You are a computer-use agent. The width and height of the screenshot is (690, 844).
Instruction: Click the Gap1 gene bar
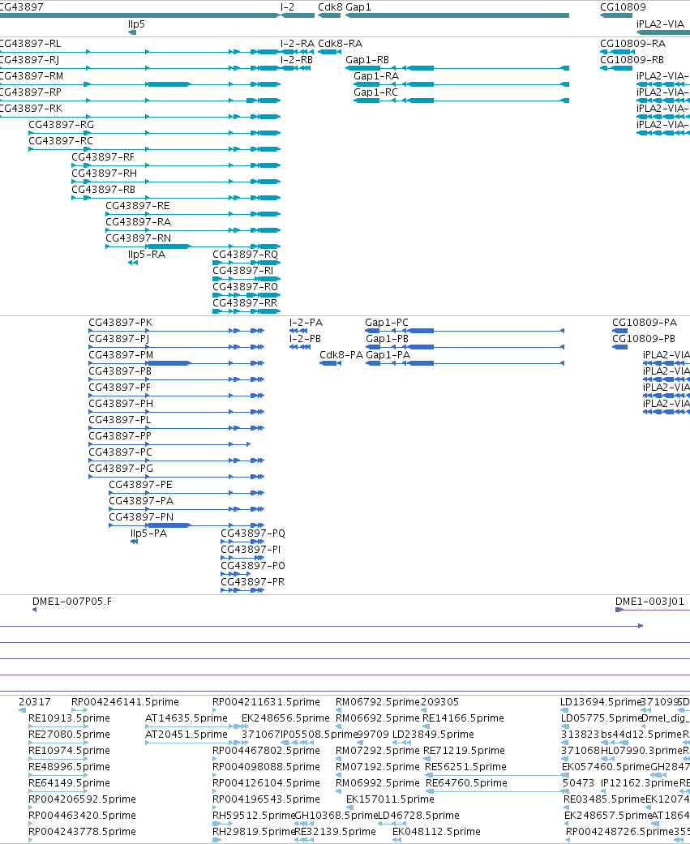point(457,15)
